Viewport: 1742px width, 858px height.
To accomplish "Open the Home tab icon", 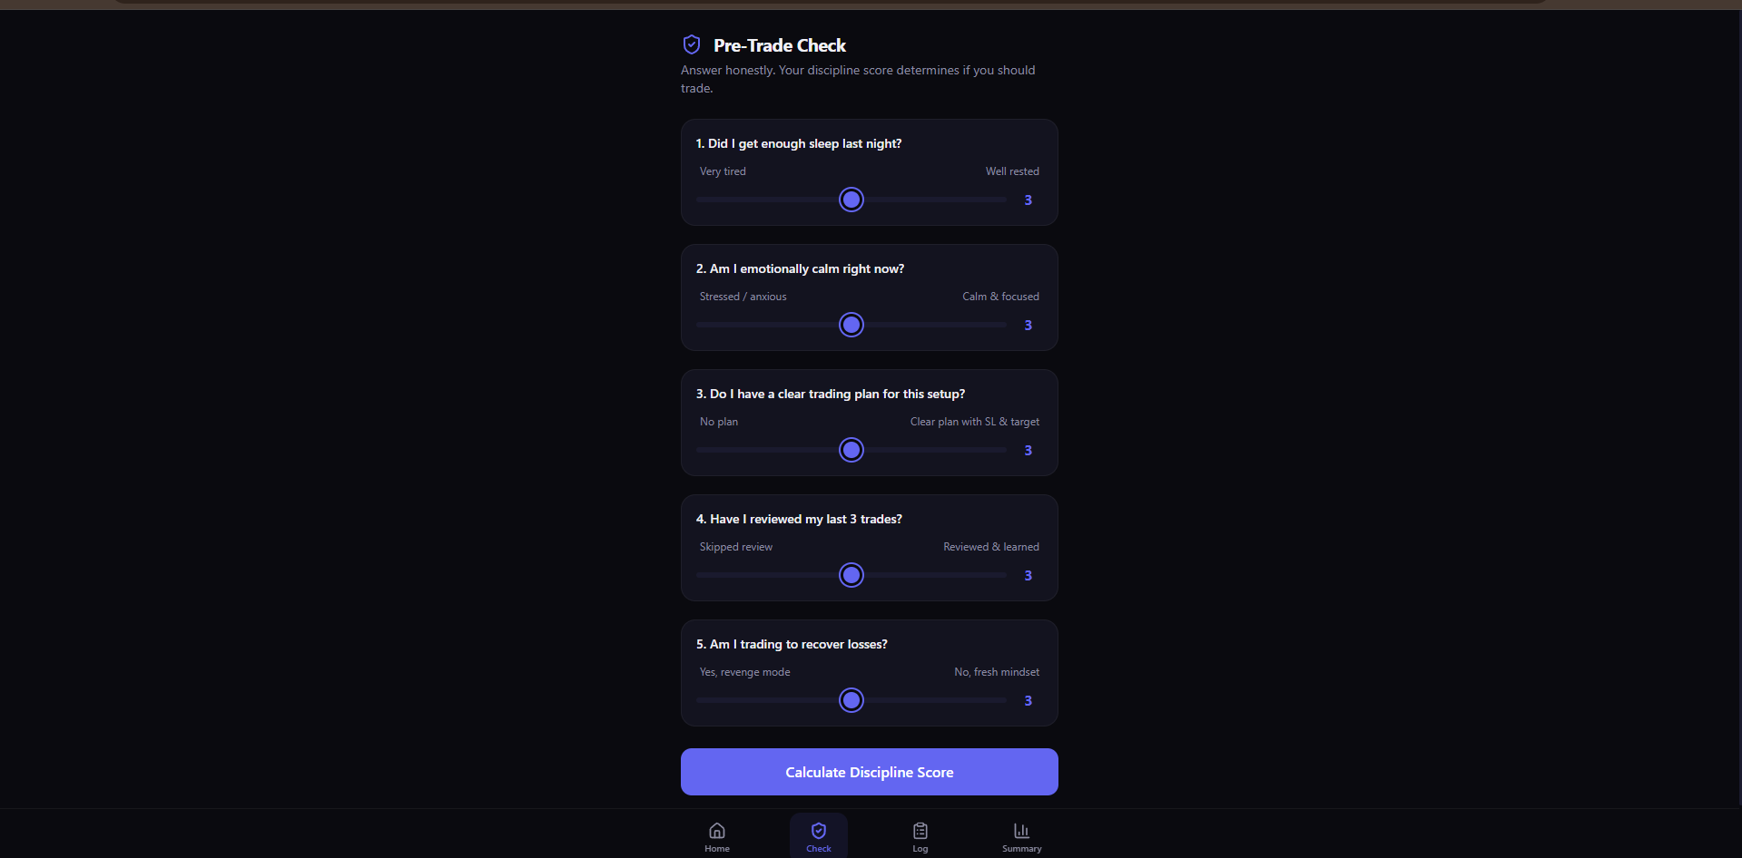I will [x=717, y=831].
